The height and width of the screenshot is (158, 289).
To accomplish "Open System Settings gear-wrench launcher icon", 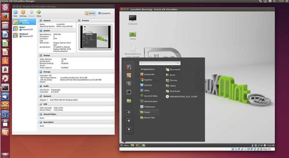I will click(5, 79).
